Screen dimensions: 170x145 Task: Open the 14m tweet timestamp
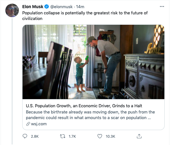click(x=80, y=7)
